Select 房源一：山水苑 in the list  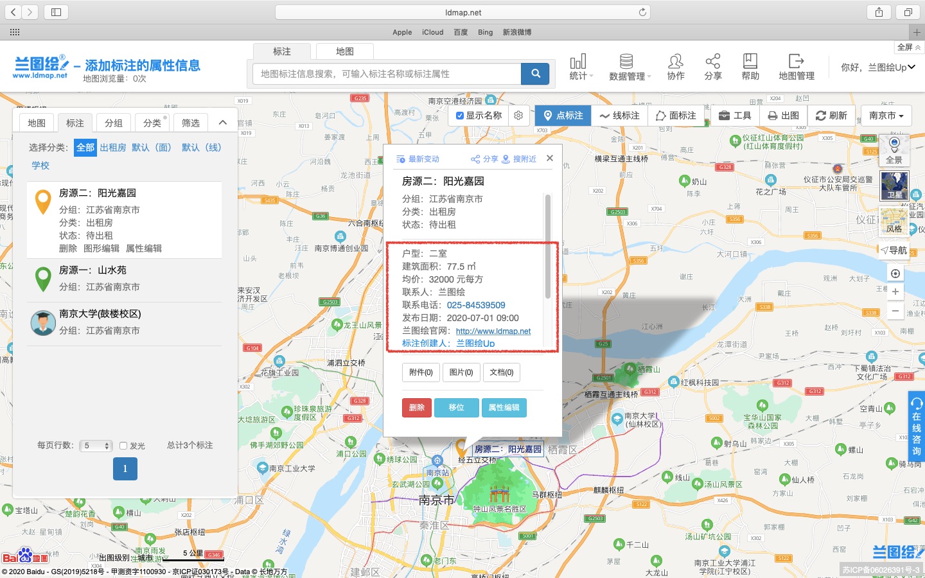125,279
